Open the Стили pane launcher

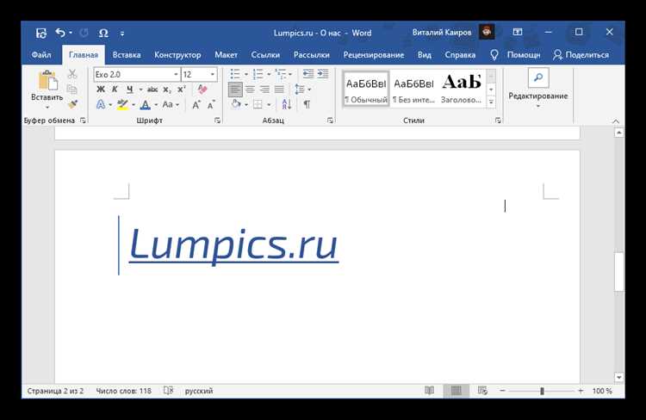pos(498,120)
